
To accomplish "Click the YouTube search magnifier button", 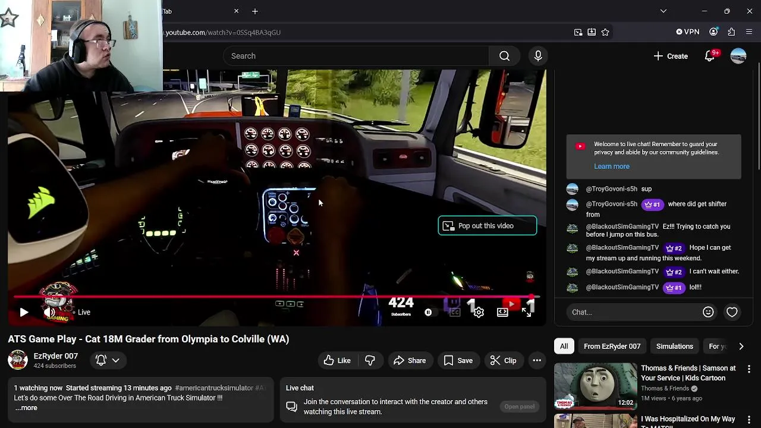I will click(504, 56).
